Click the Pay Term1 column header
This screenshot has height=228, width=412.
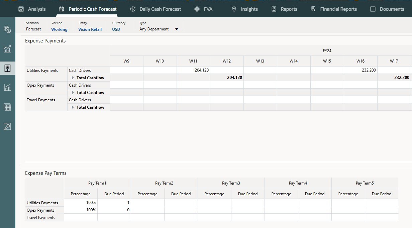97,183
